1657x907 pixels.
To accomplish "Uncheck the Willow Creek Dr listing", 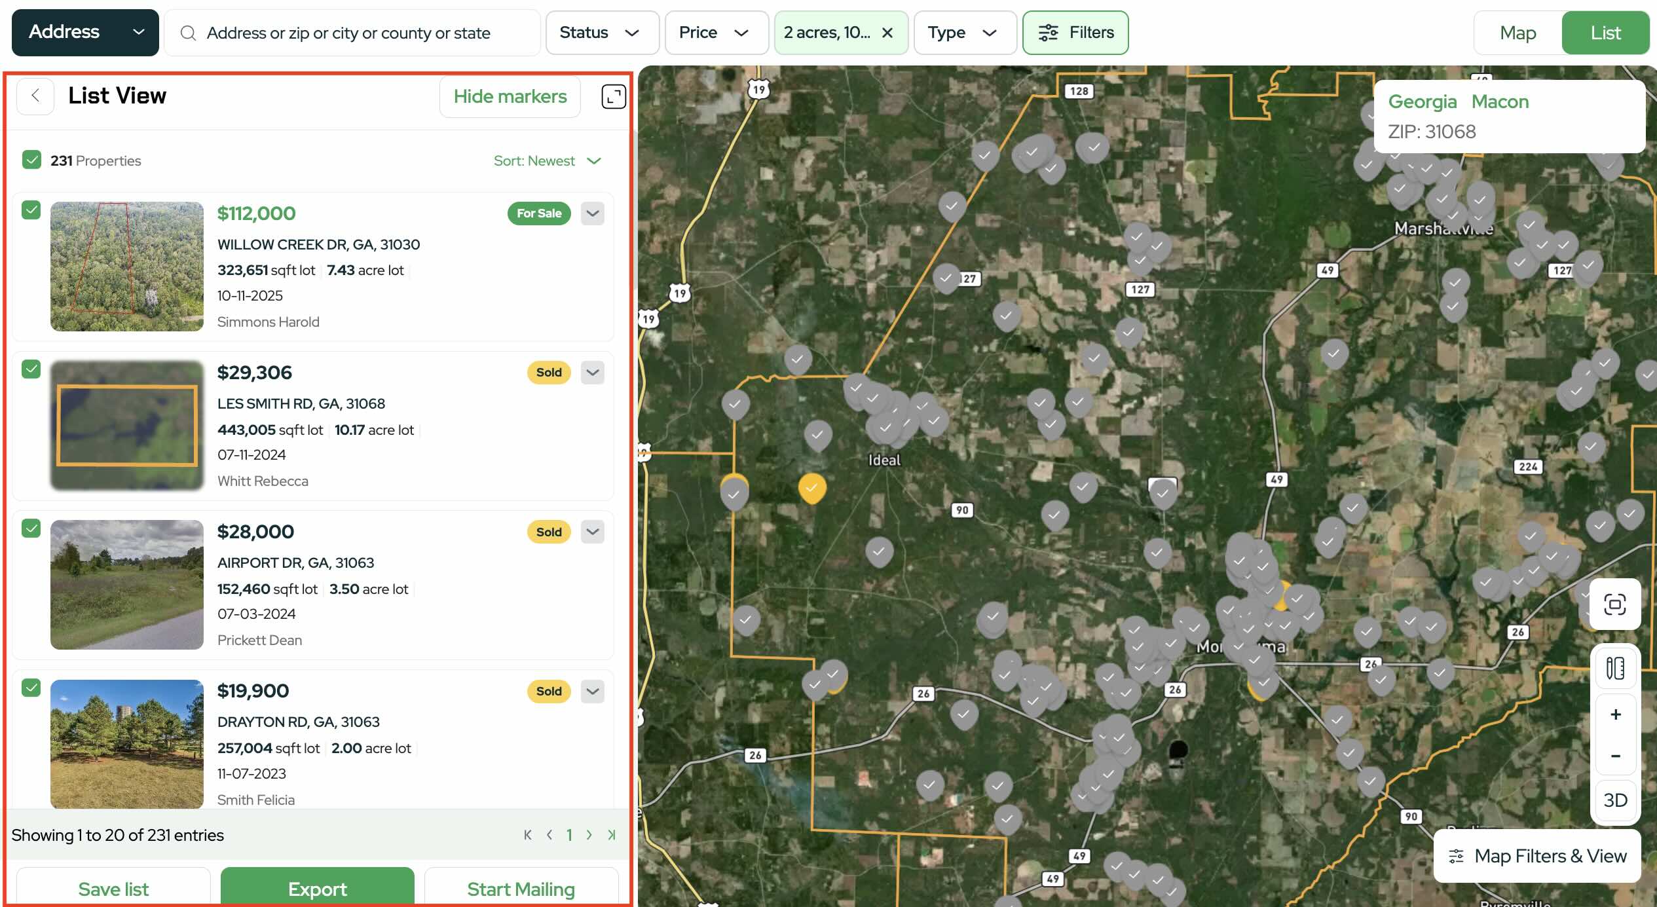I will [x=31, y=210].
